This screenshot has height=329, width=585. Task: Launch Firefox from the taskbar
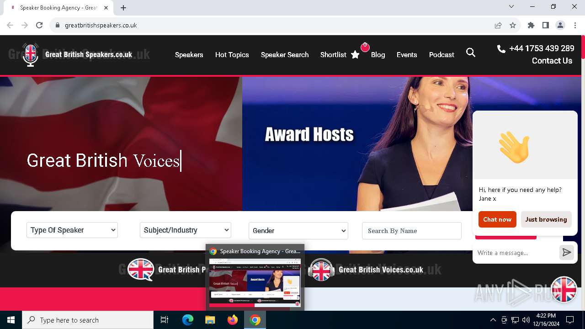[x=233, y=320]
